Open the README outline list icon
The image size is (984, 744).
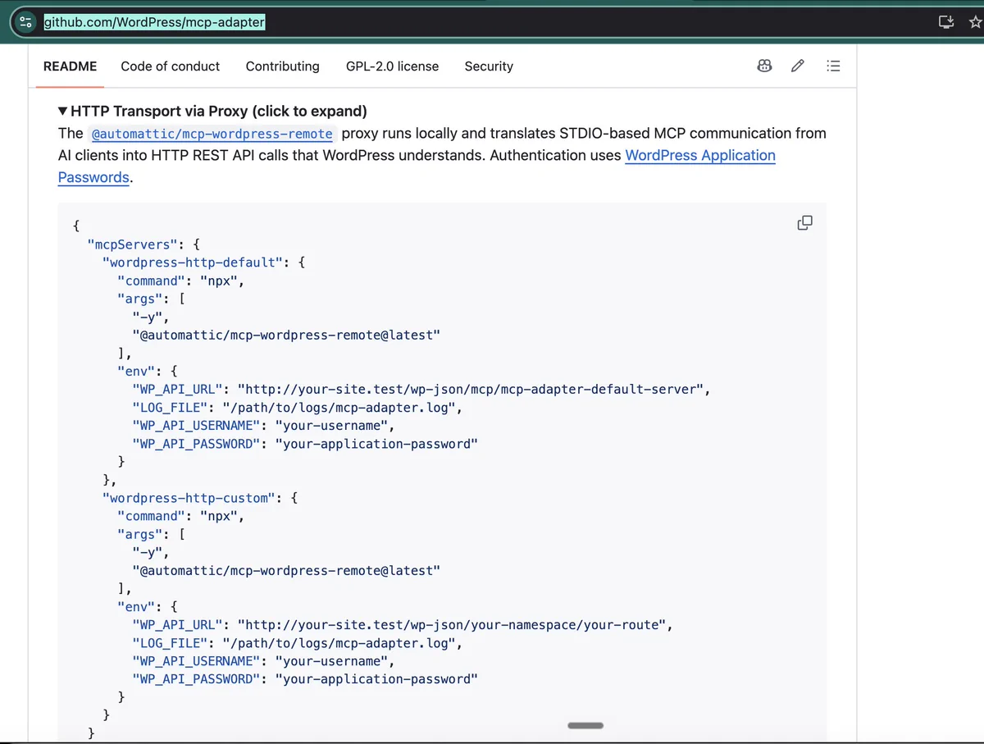click(x=833, y=66)
